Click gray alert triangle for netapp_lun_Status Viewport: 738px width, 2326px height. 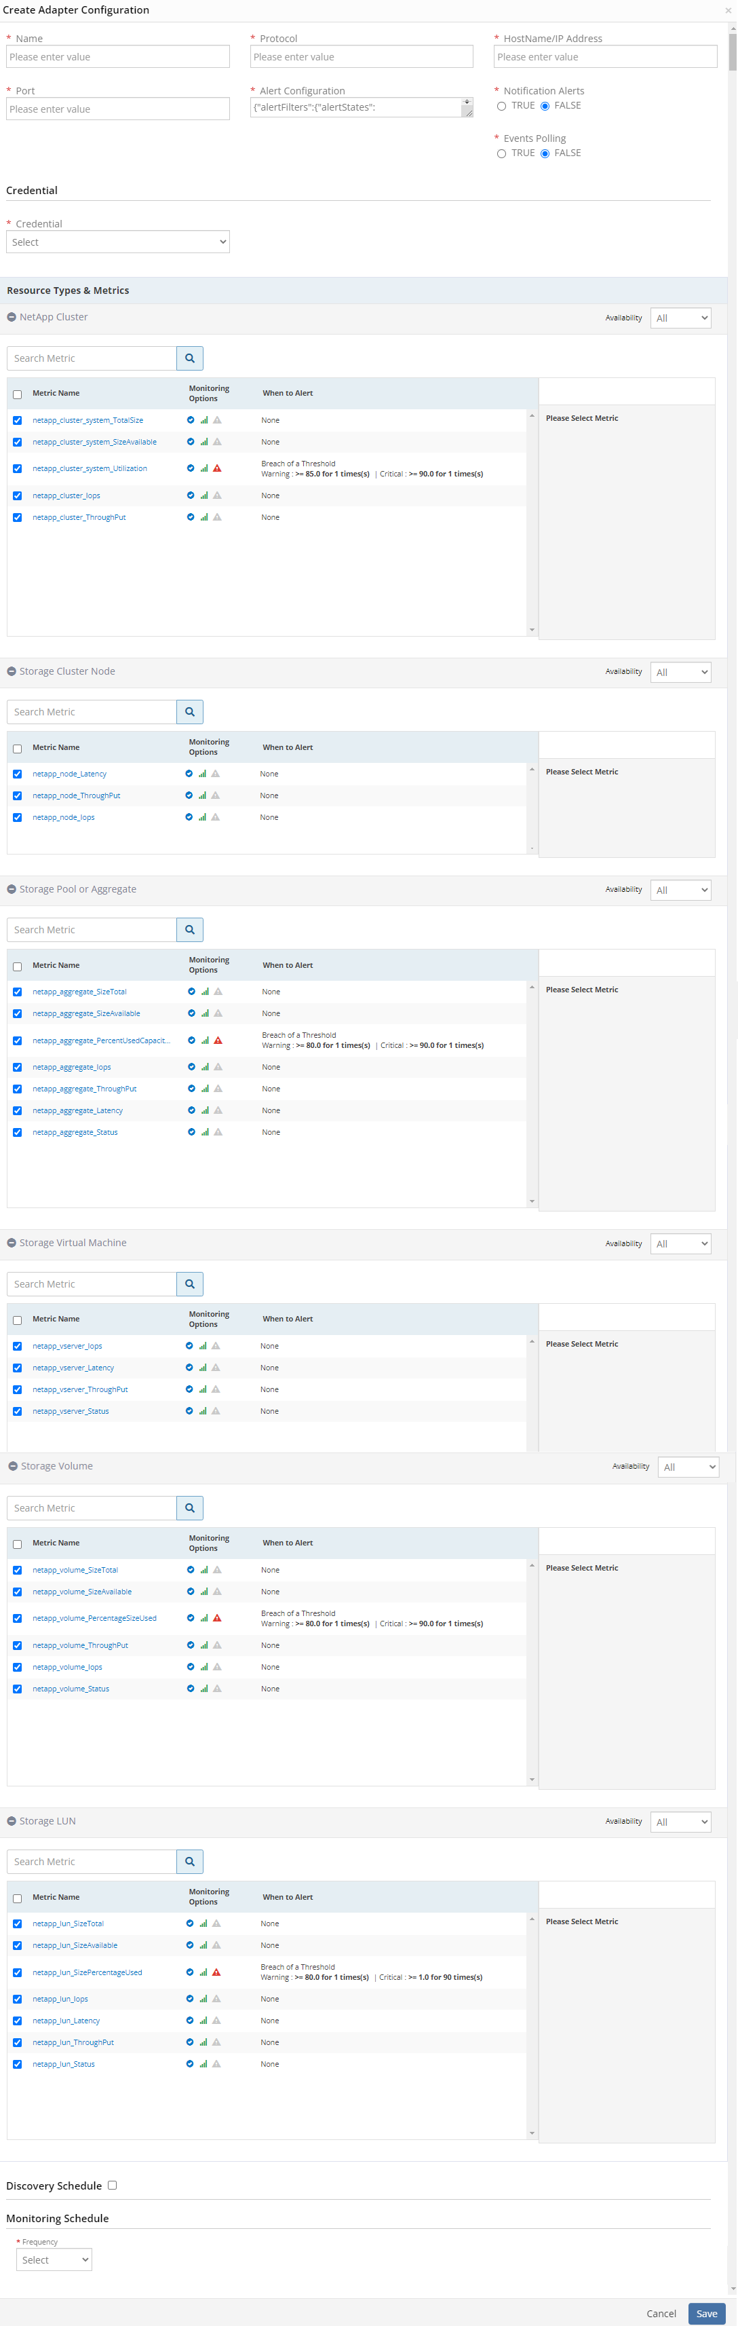click(x=216, y=2064)
